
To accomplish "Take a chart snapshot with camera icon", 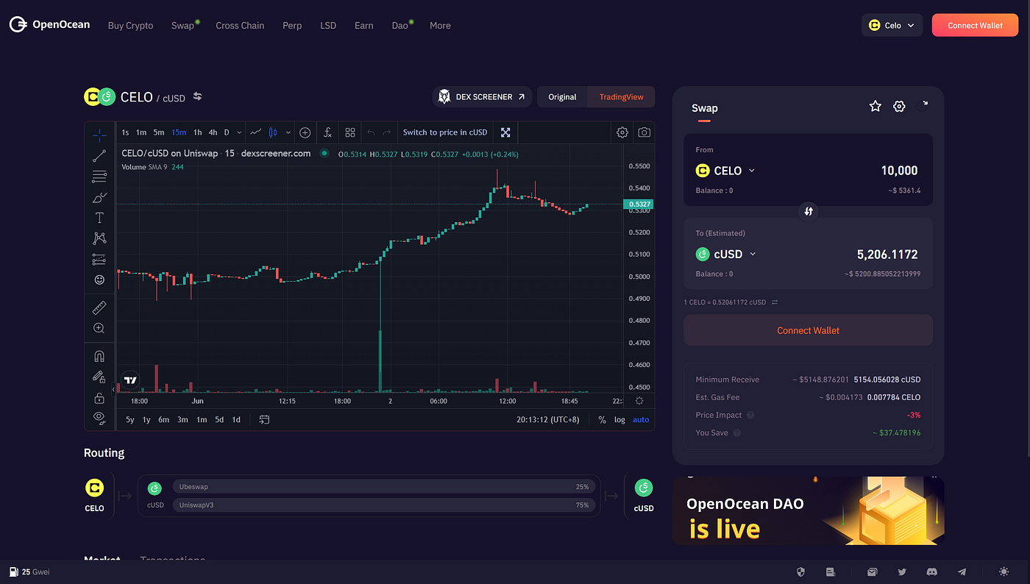I will pos(644,132).
